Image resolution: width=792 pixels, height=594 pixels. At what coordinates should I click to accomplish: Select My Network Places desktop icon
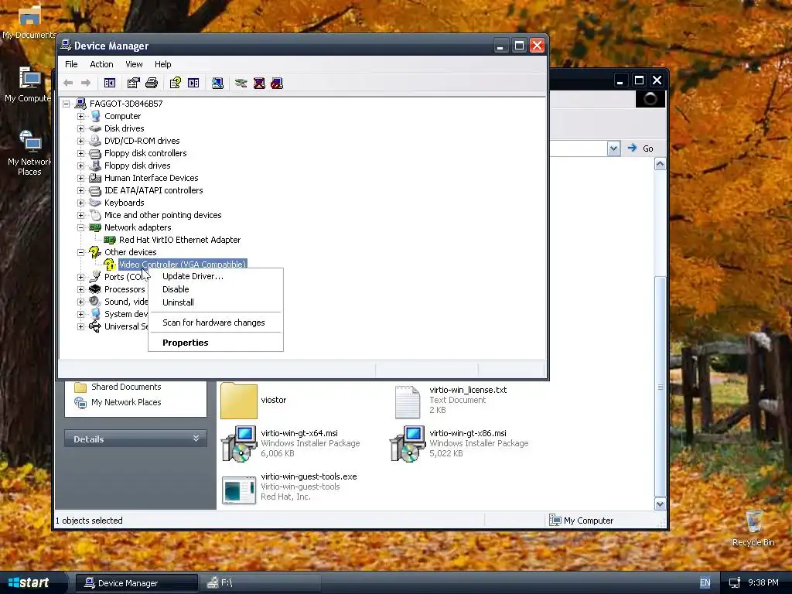point(30,142)
